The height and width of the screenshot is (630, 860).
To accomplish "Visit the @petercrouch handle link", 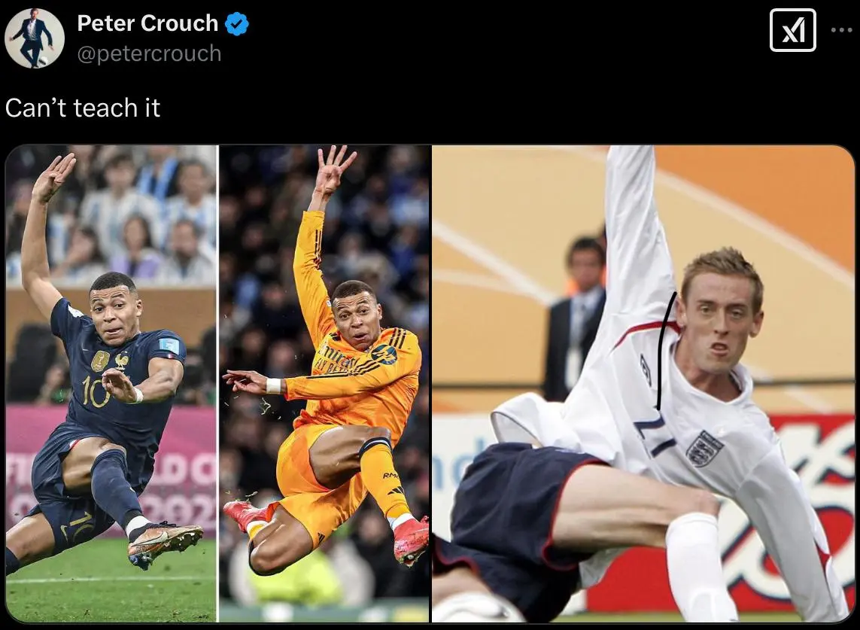I will [x=149, y=53].
